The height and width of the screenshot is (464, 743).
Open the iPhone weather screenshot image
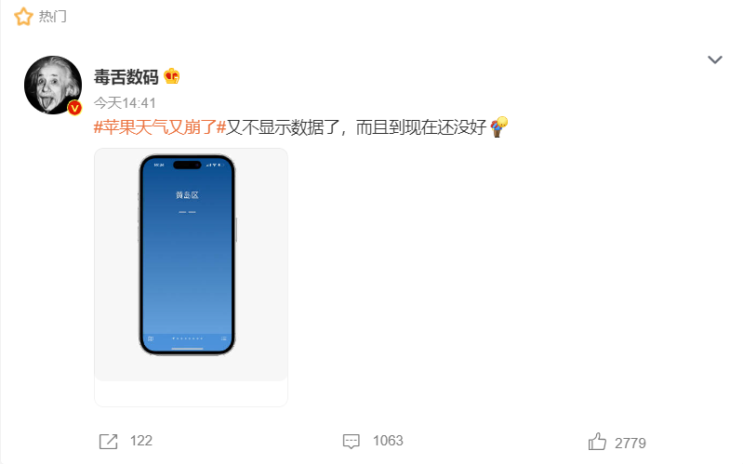point(191,264)
